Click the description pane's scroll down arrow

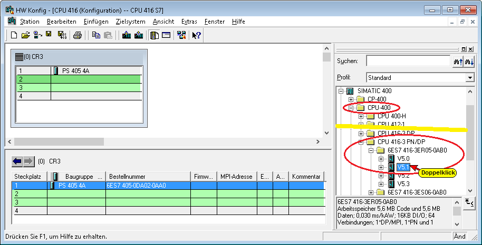(x=457, y=224)
